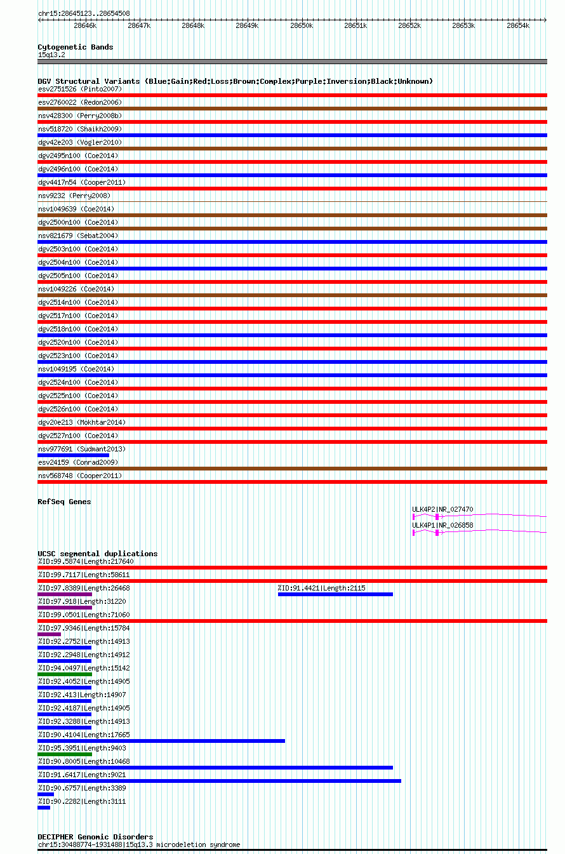Click dgv2517n100 (Coe2014) label

78,316
